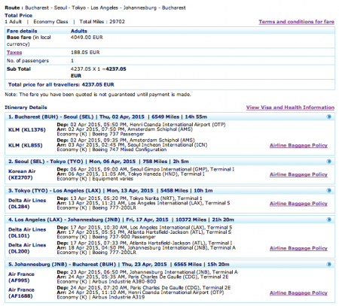
Task: Click the taxes value '188.05 EUR'
Action: click(x=85, y=53)
